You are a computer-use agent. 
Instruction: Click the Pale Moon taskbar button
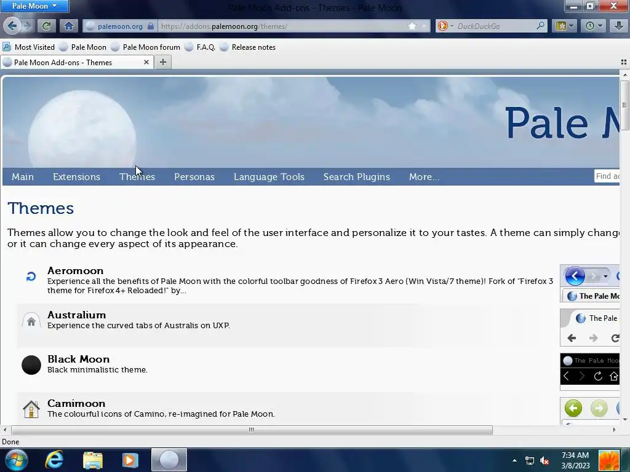click(169, 460)
